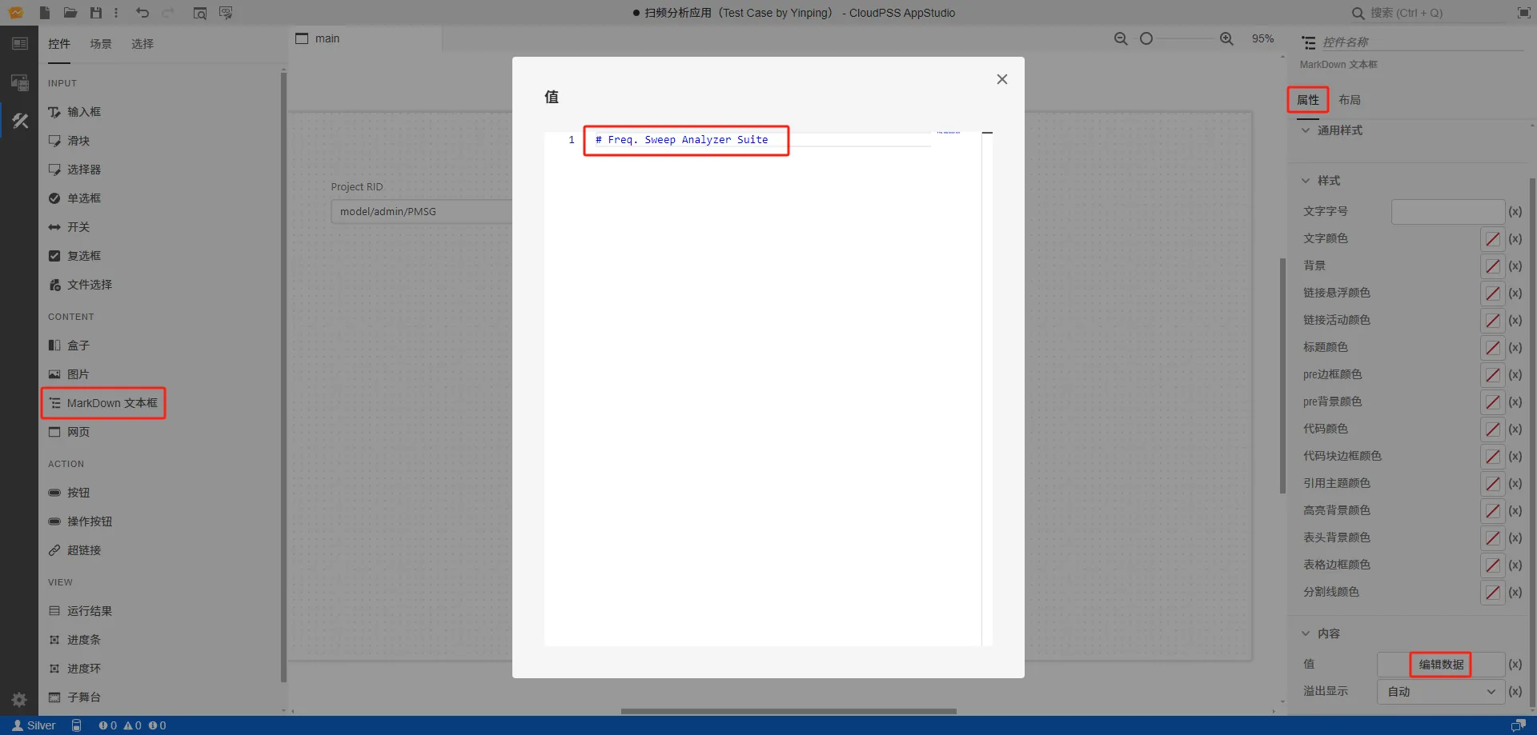Select the design tools sidebar icon
The height and width of the screenshot is (735, 1537).
[20, 121]
